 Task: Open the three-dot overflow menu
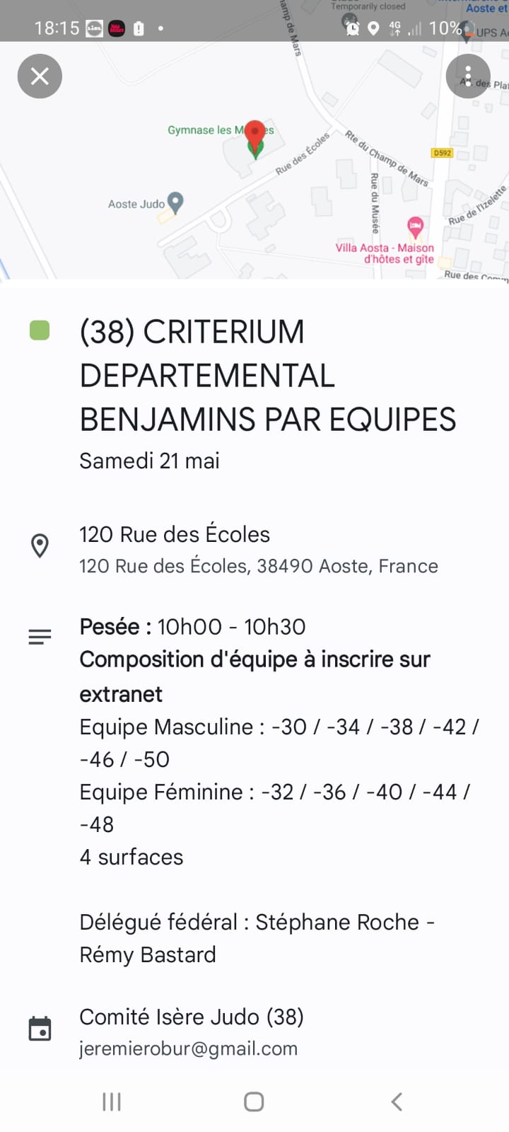pyautogui.click(x=468, y=76)
